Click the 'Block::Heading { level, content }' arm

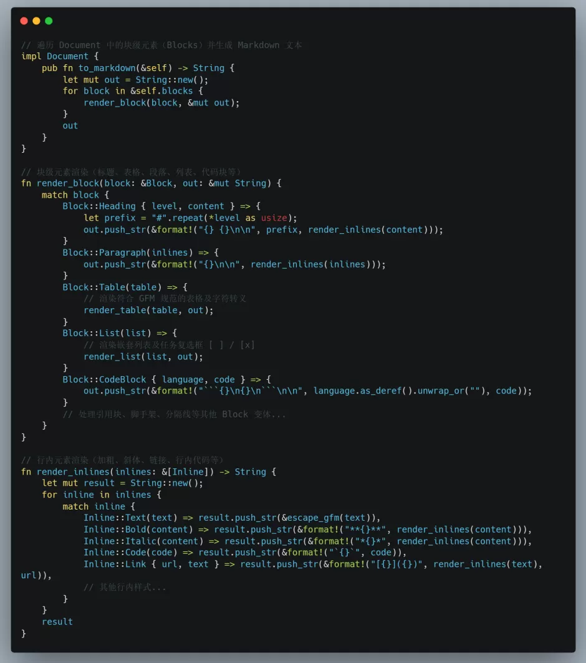pyautogui.click(x=161, y=206)
